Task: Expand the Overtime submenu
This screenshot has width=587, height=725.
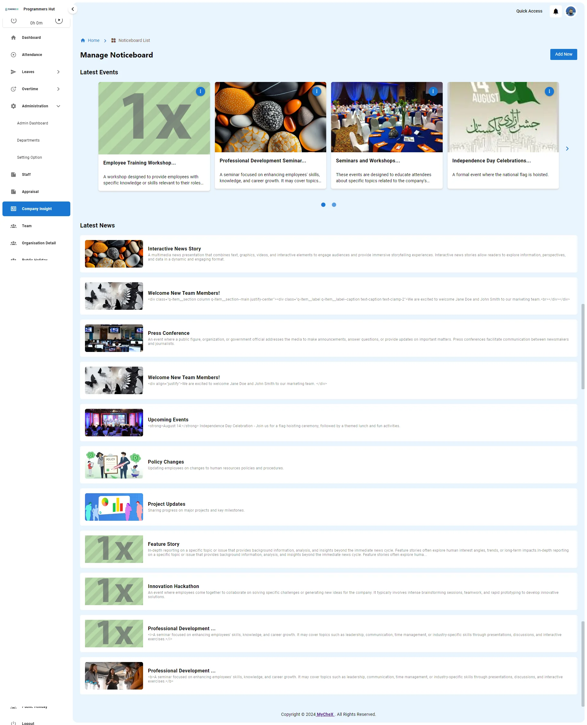Action: click(58, 89)
